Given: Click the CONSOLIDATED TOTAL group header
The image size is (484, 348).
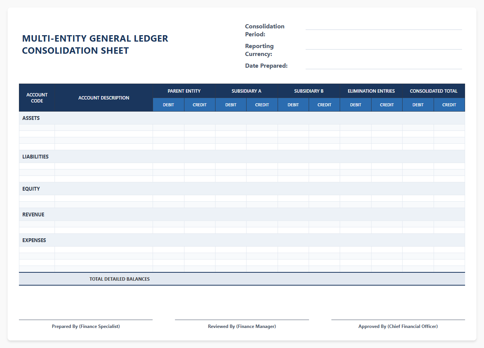Looking at the screenshot, I should 434,91.
